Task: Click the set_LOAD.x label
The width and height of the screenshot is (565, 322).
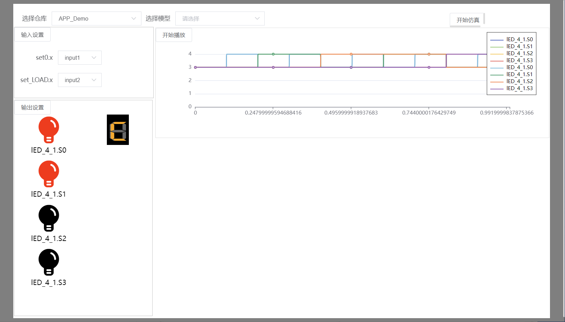Action: [x=37, y=80]
